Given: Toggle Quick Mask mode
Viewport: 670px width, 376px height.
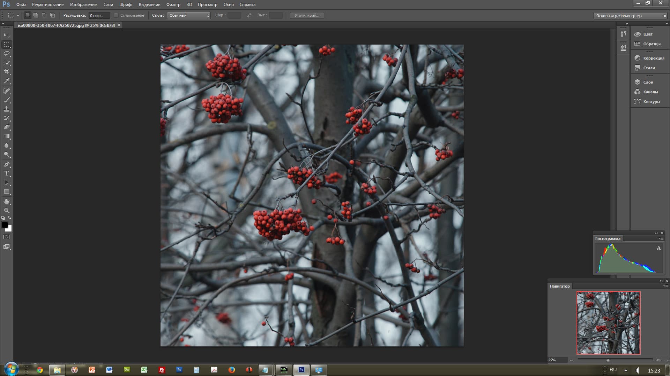Looking at the screenshot, I should (x=7, y=237).
